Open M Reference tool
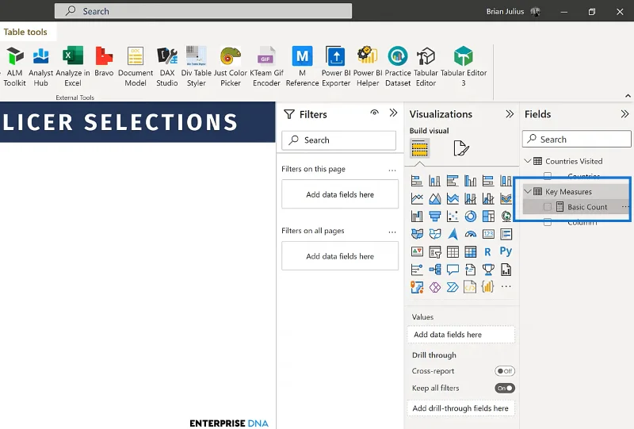 (x=302, y=67)
